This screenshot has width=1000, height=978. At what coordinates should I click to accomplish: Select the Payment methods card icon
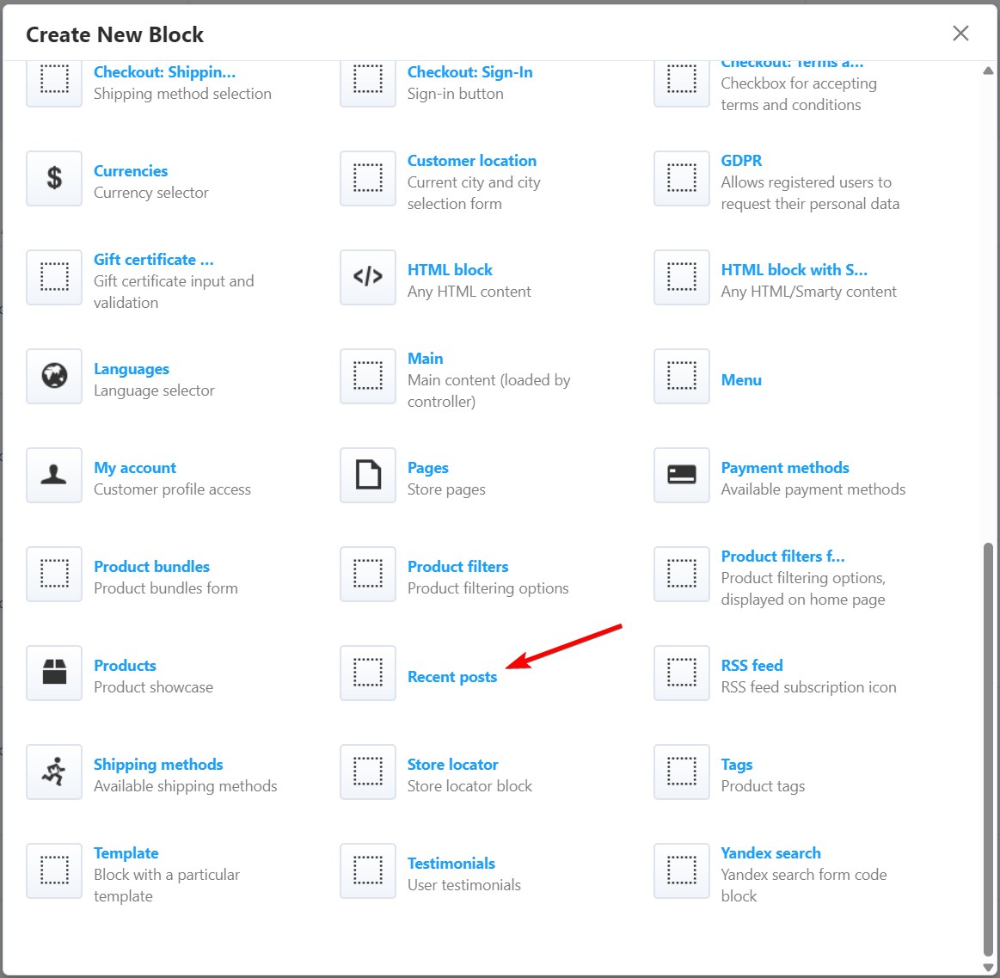(682, 475)
